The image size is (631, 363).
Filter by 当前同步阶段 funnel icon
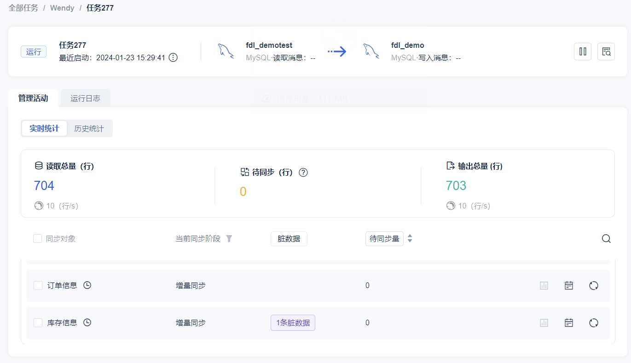(x=229, y=239)
